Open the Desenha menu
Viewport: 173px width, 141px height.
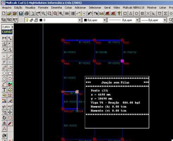coord(56,7)
